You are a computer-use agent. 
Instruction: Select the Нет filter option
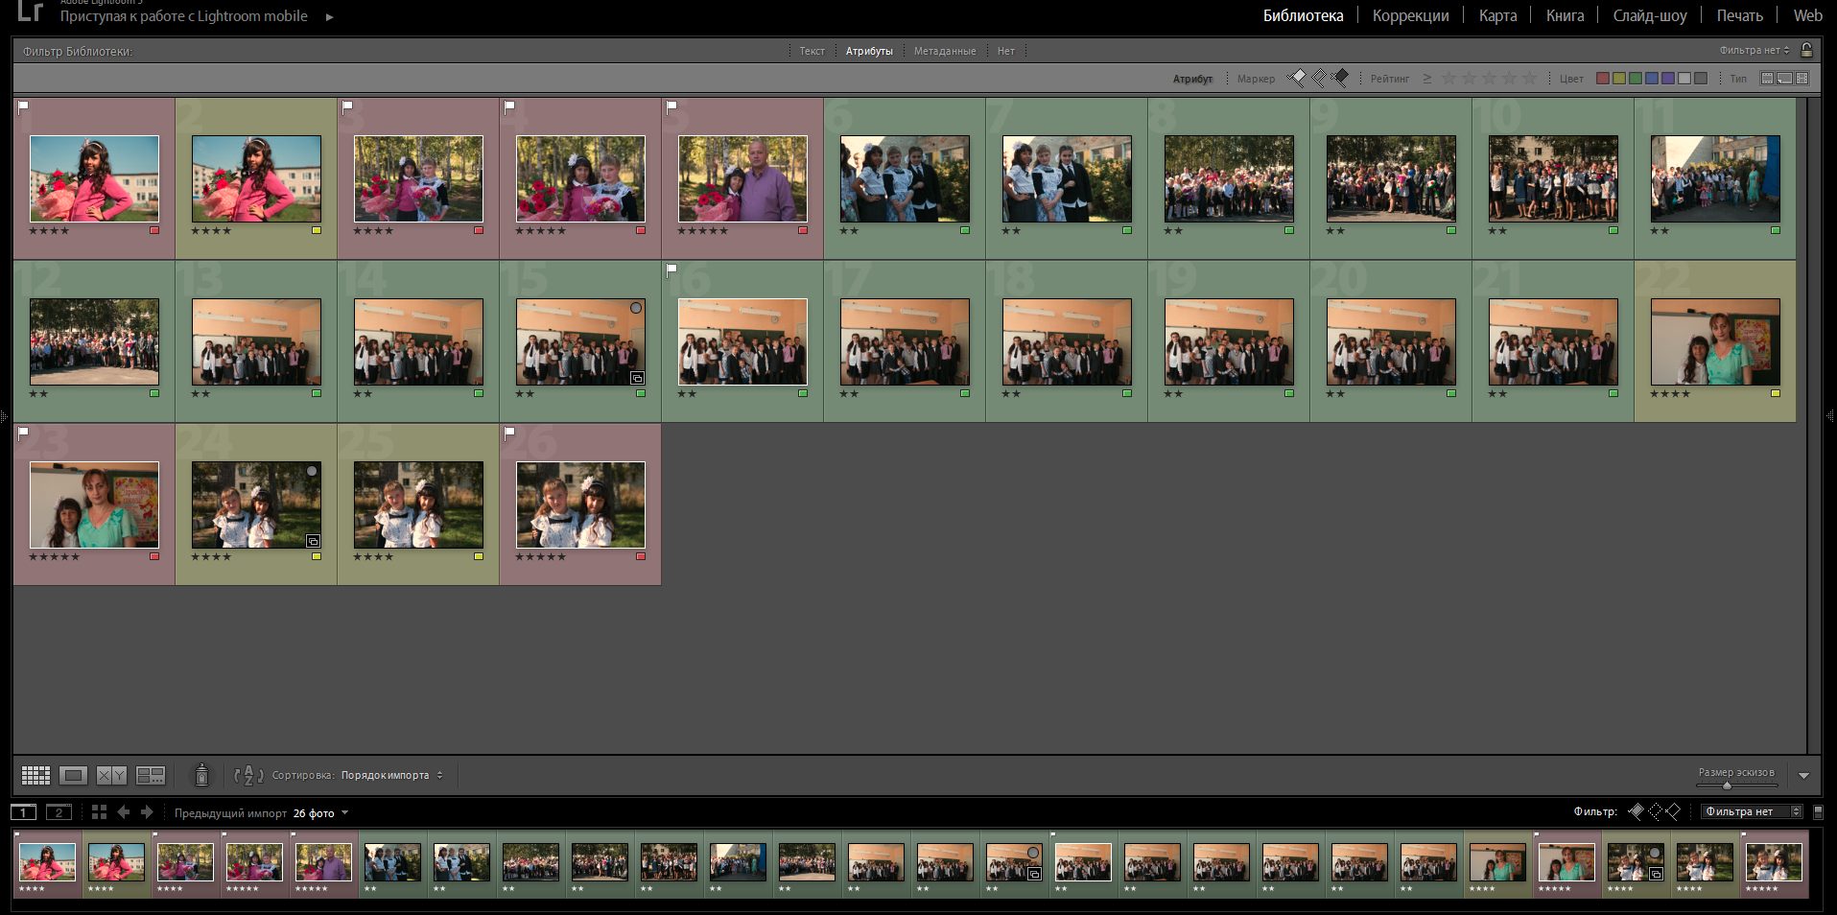tap(1005, 51)
